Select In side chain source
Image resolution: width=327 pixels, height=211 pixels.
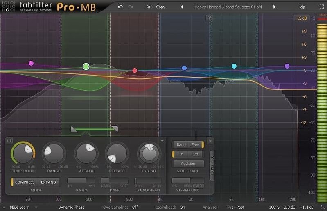[x=181, y=154]
